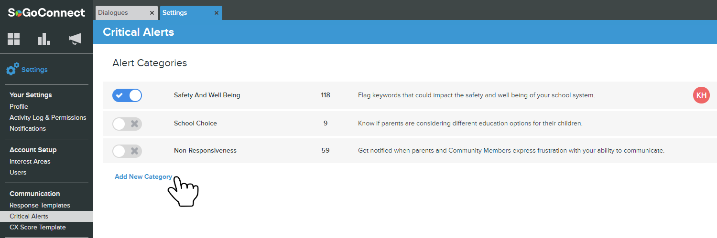Disable the Safety And Well Being alert
The width and height of the screenshot is (717, 238).
pyautogui.click(x=127, y=95)
